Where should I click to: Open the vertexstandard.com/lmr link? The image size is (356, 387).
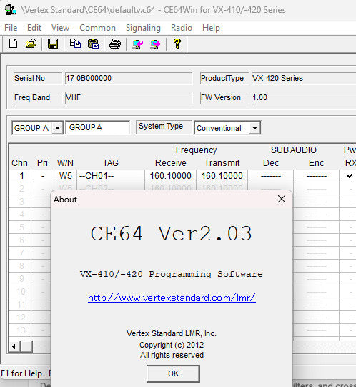(x=172, y=298)
